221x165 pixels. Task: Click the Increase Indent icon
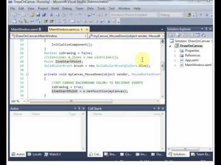[x=52, y=21]
